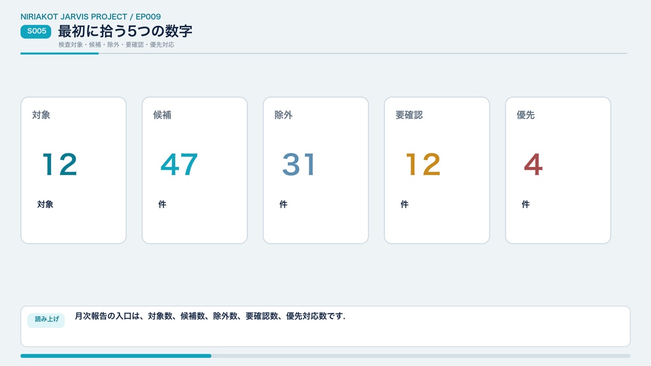Click the 除外 card heading
This screenshot has width=651, height=366.
(284, 115)
